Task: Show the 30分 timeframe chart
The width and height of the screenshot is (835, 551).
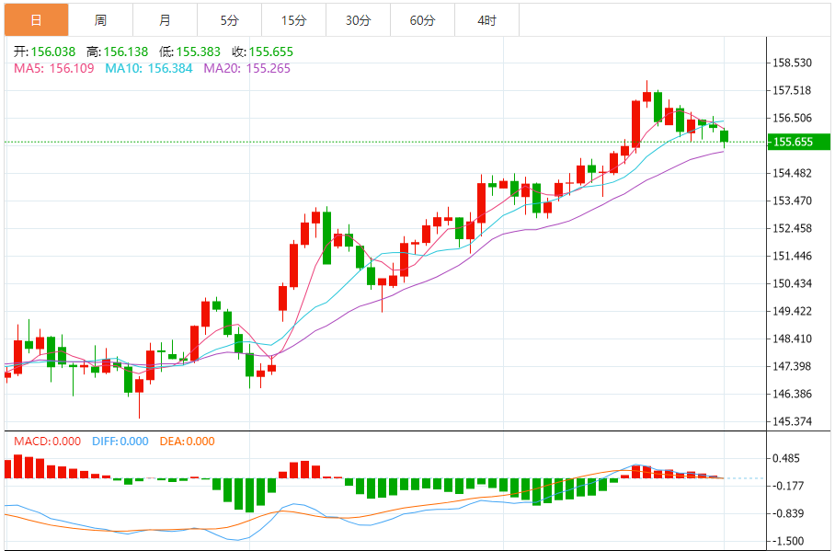Action: (358, 19)
